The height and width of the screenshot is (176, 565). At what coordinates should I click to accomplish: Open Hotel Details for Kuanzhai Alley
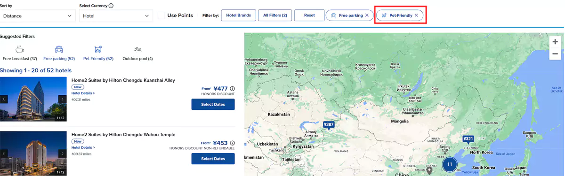point(83,93)
